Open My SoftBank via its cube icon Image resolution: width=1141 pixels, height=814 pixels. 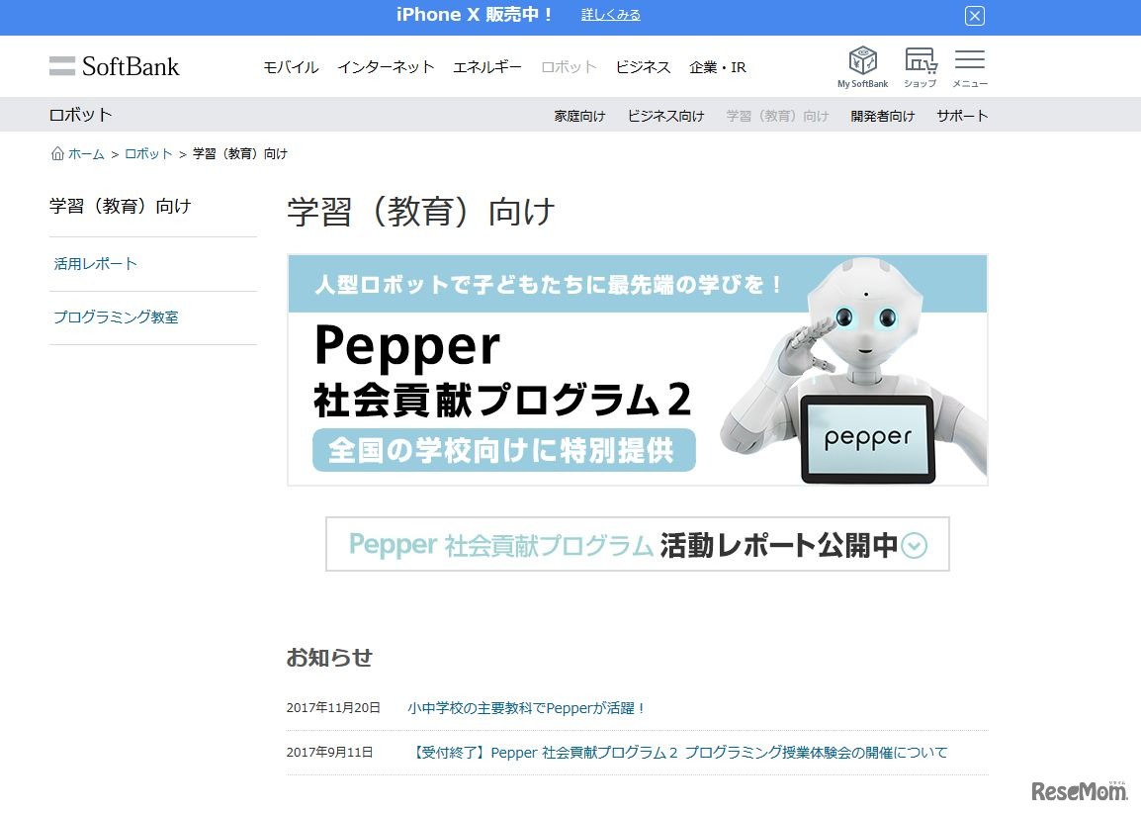(x=862, y=59)
